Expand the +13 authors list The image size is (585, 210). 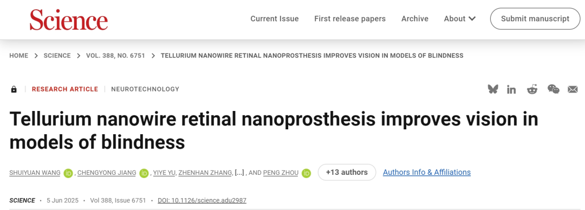(x=347, y=172)
